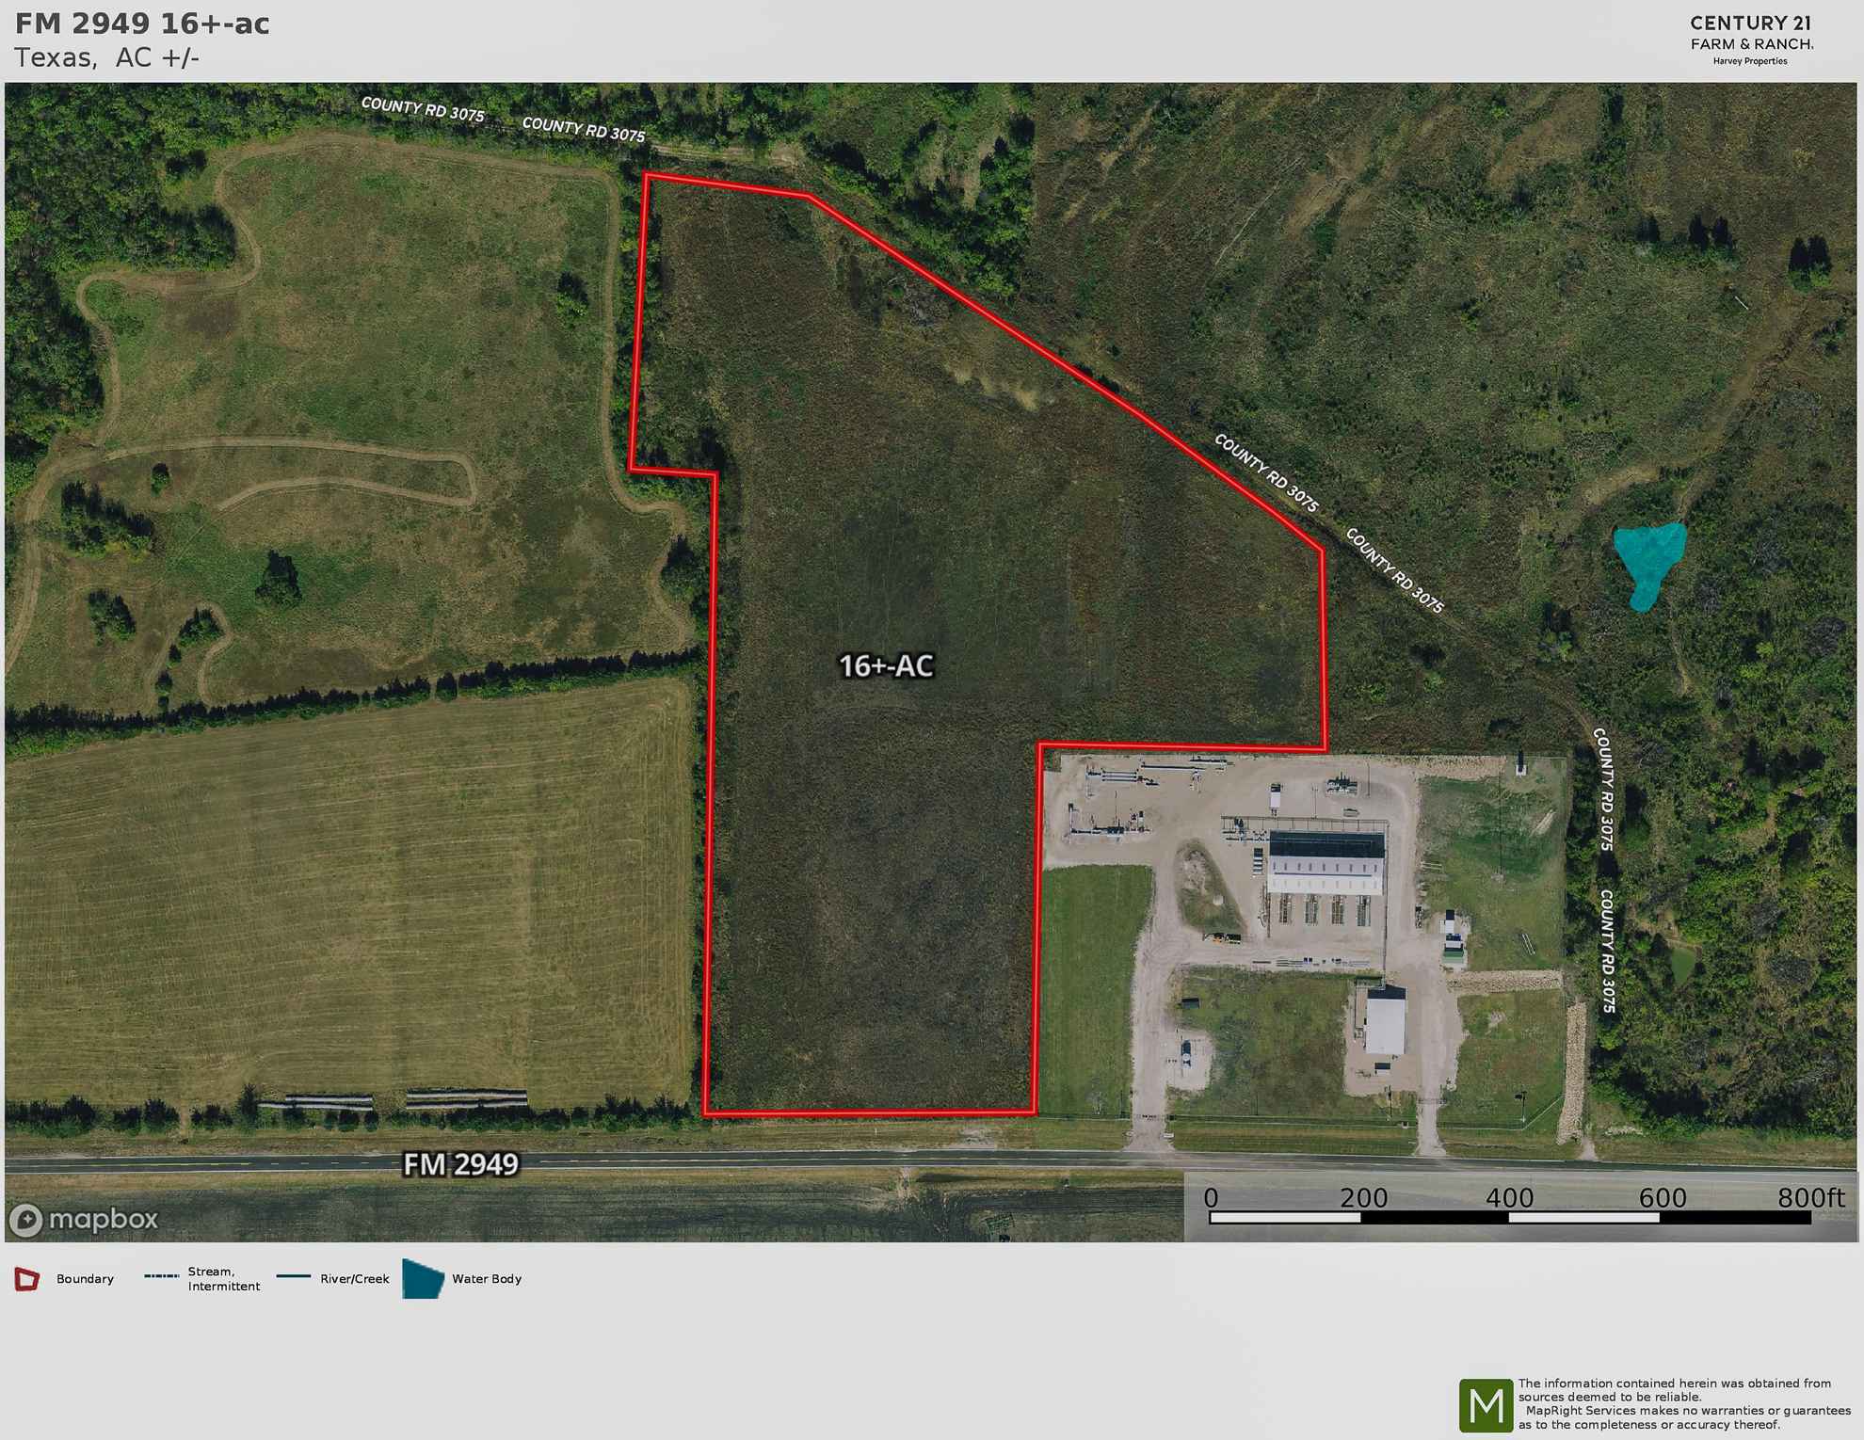
Task: Click the small white shed building
Action: 1385,1021
